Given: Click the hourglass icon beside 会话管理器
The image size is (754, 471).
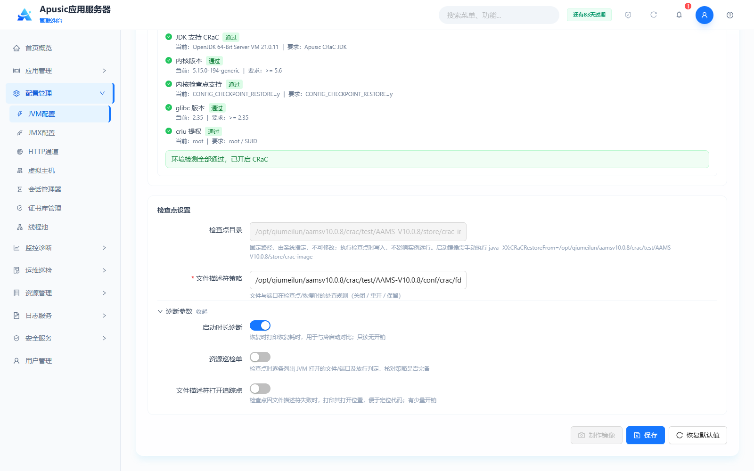Looking at the screenshot, I should [x=20, y=189].
